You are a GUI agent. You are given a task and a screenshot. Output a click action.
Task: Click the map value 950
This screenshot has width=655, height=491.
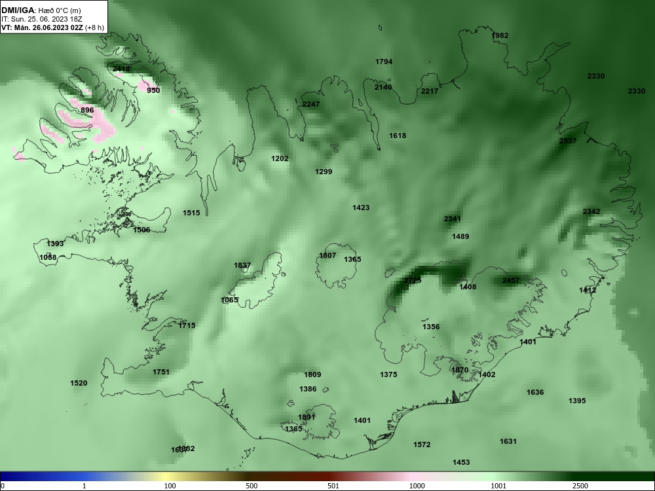pyautogui.click(x=153, y=90)
